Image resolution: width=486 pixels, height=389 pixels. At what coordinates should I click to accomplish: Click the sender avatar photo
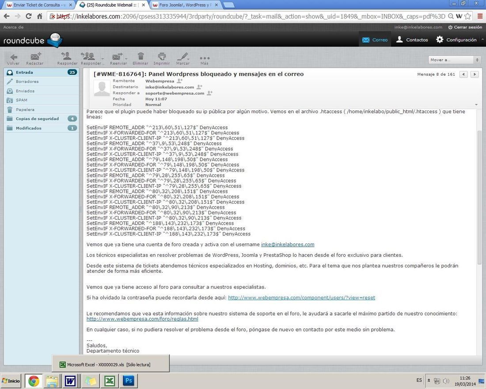click(x=102, y=88)
